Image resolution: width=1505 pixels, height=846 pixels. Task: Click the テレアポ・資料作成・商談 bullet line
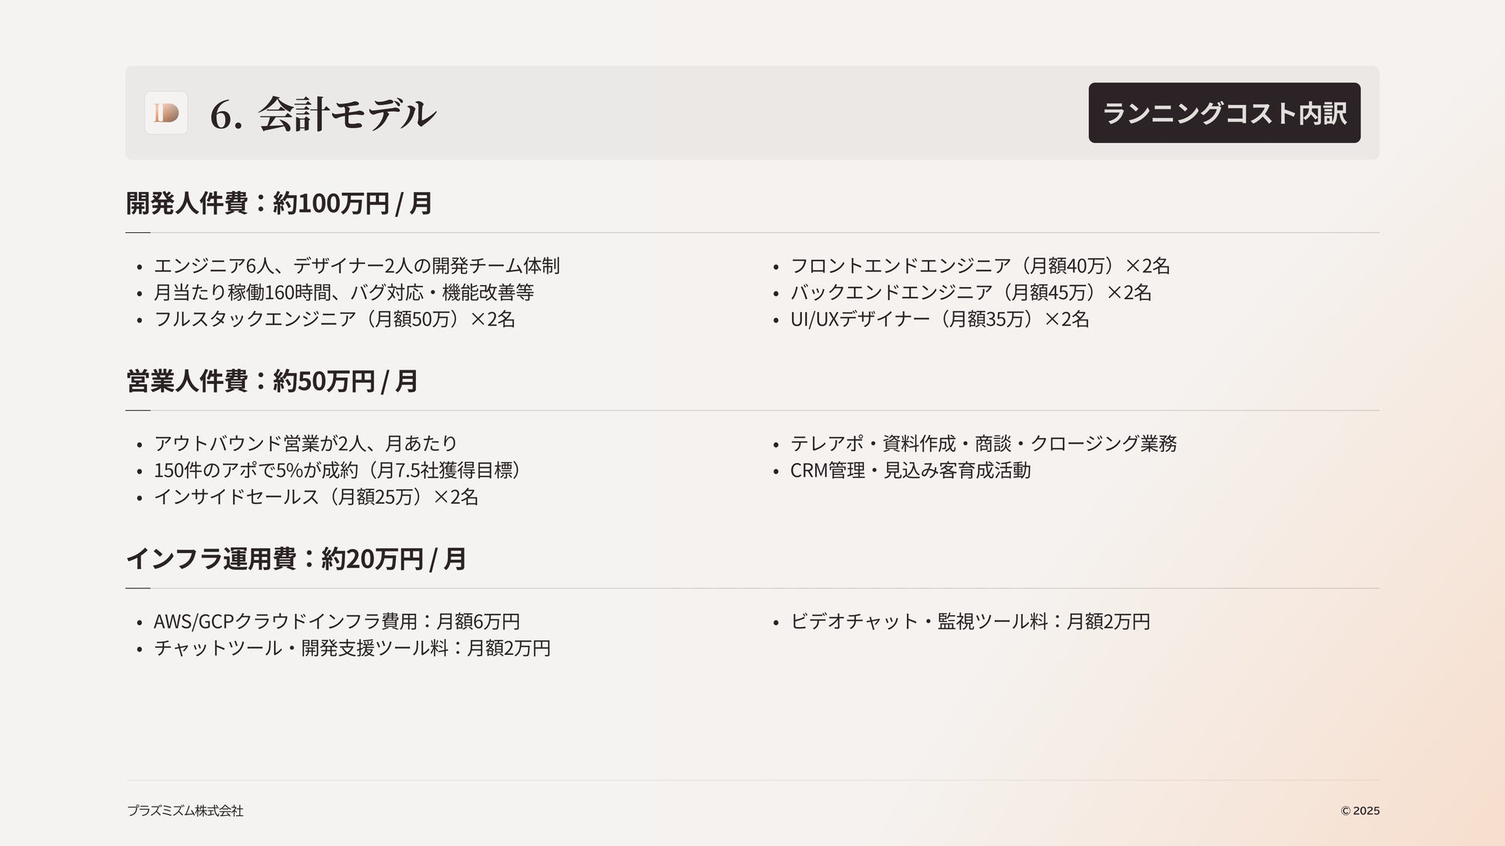(x=983, y=443)
